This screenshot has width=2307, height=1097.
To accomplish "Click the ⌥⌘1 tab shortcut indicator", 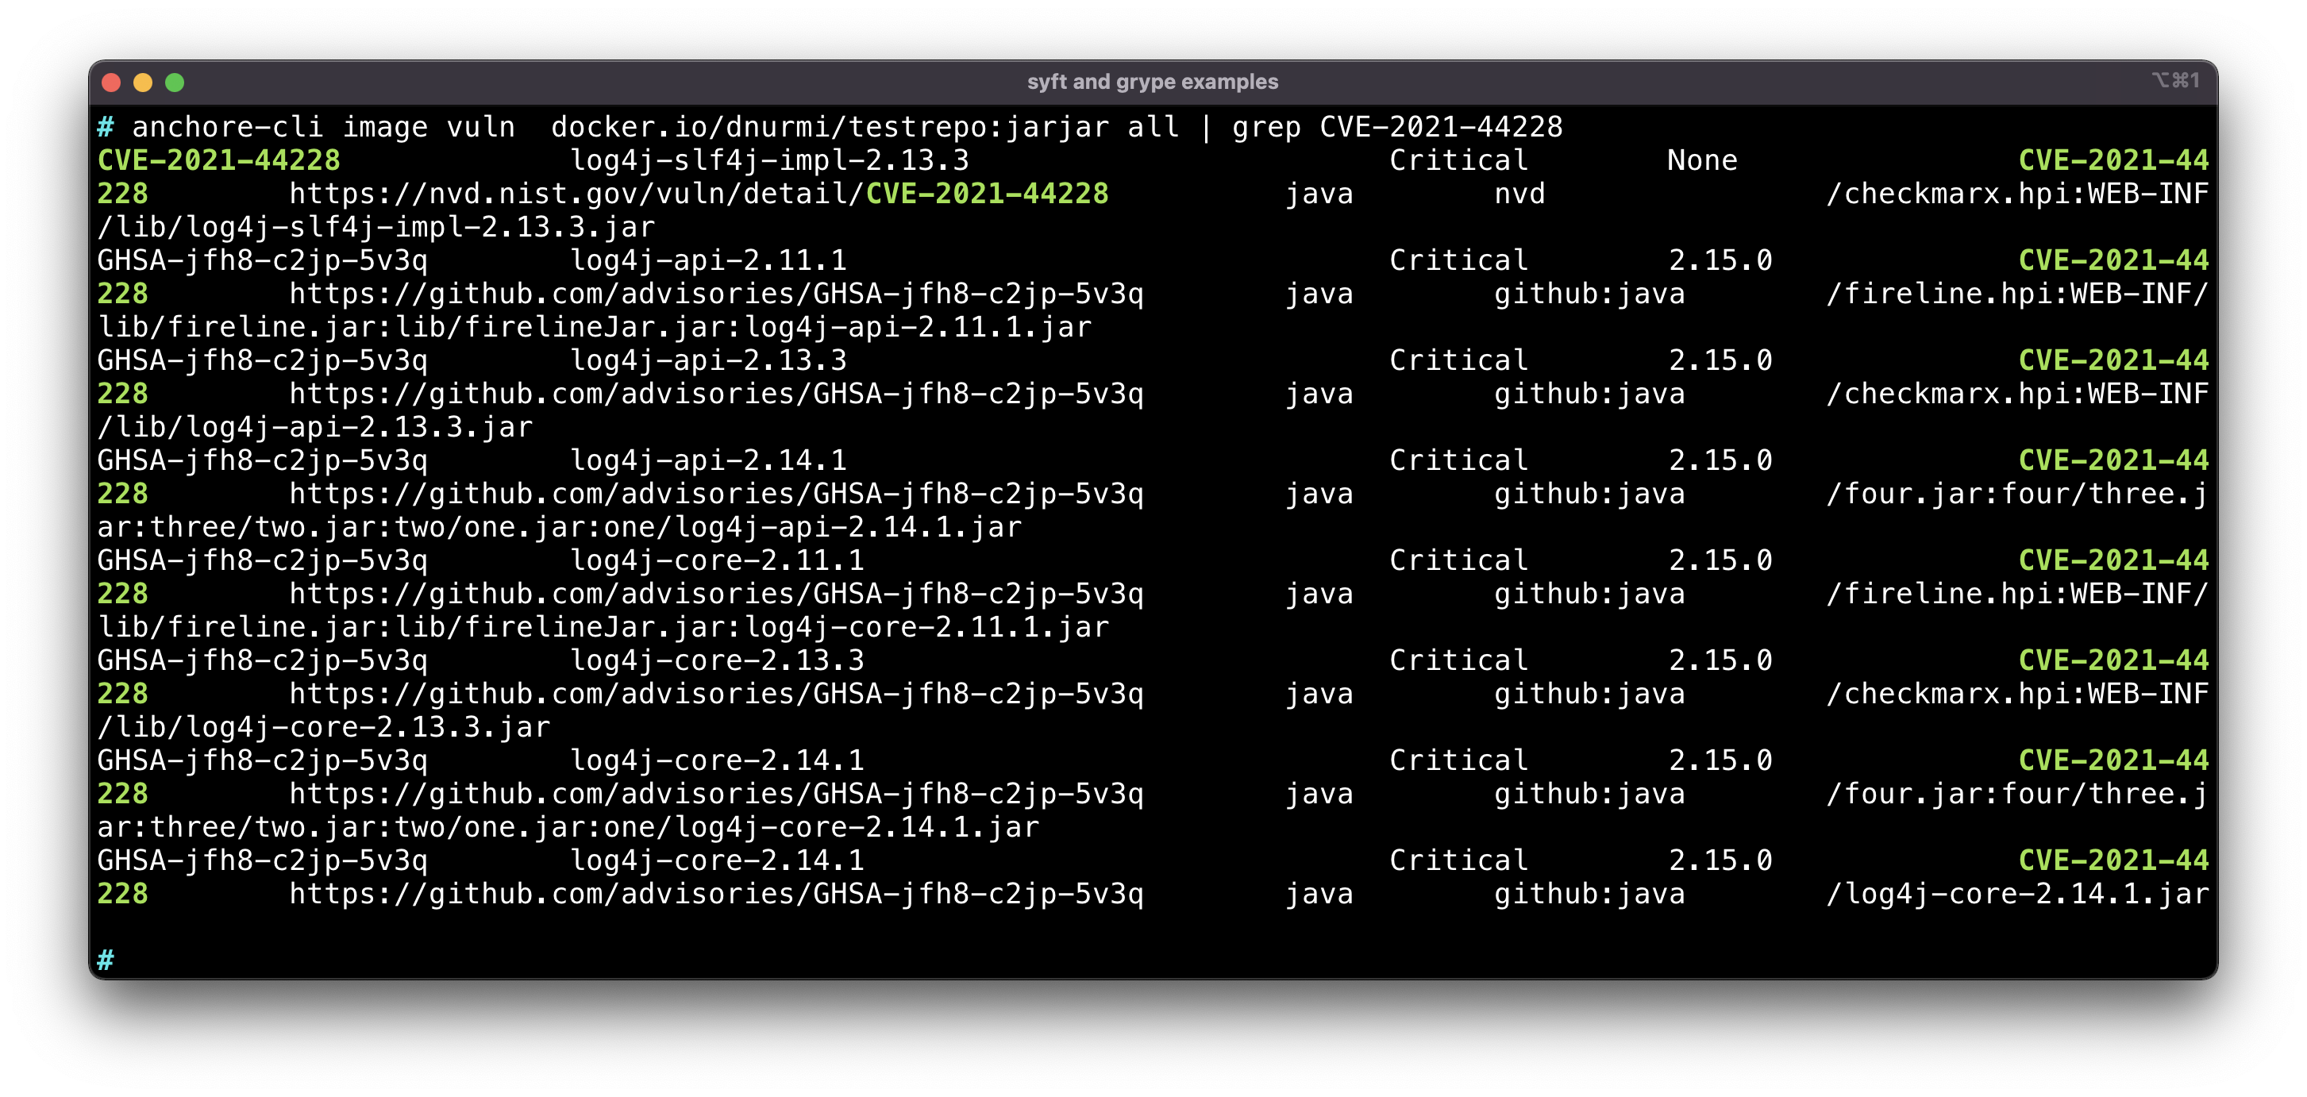I will point(2175,81).
